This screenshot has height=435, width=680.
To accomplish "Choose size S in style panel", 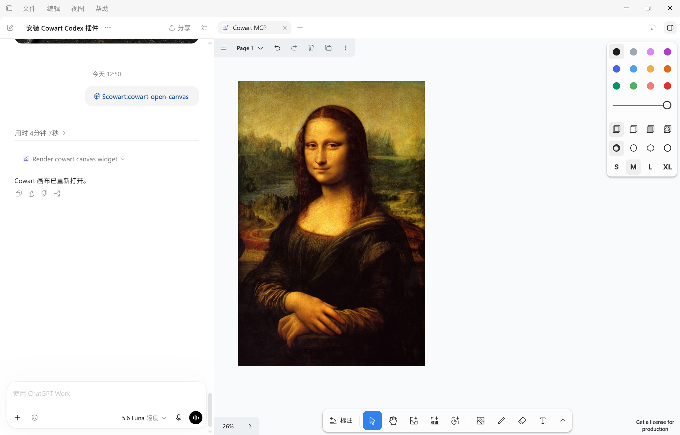I will point(616,167).
